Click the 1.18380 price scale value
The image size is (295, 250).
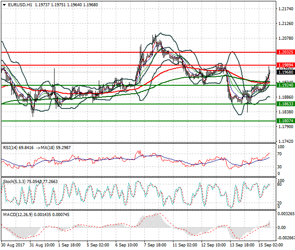tap(286, 112)
